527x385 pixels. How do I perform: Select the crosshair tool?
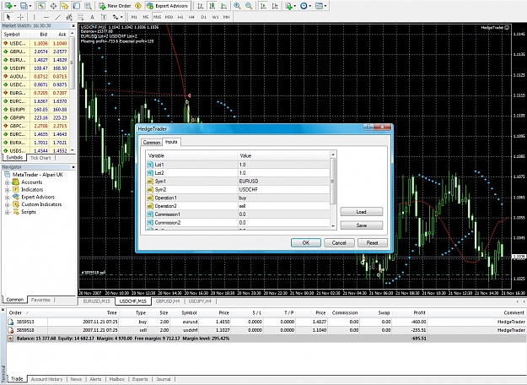coord(20,17)
